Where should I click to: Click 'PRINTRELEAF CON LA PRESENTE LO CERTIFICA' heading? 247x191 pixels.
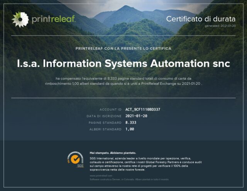(123, 49)
